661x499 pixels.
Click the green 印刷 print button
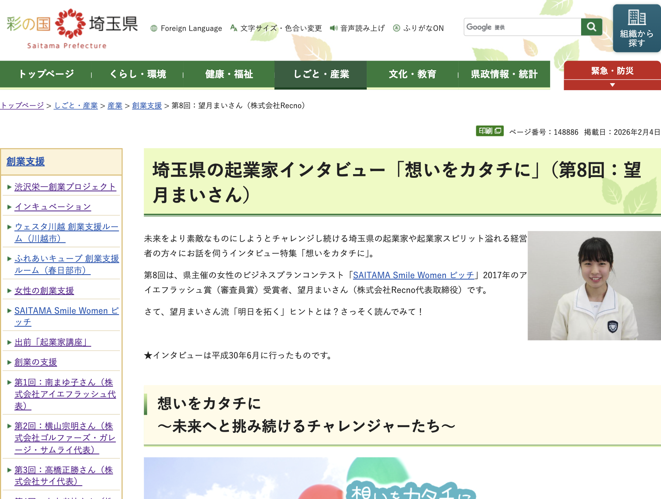489,131
